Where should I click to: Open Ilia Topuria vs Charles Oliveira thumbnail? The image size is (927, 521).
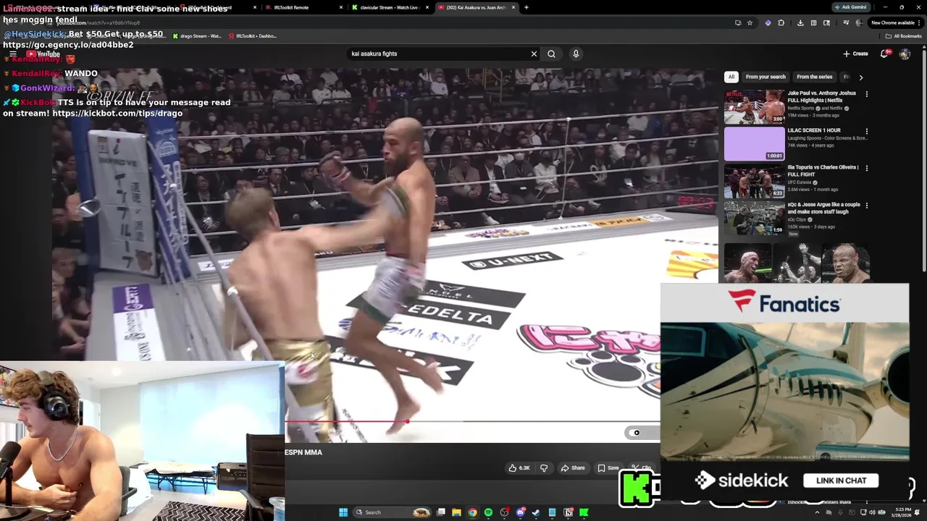tap(754, 181)
